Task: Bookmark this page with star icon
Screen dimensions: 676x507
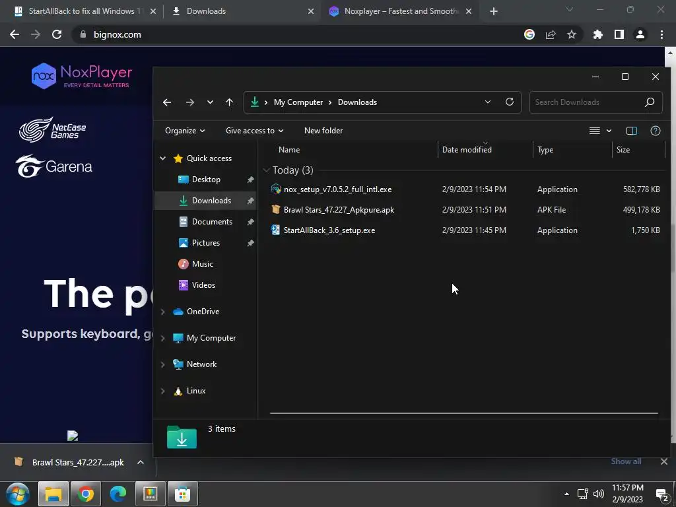Action: coord(572,34)
